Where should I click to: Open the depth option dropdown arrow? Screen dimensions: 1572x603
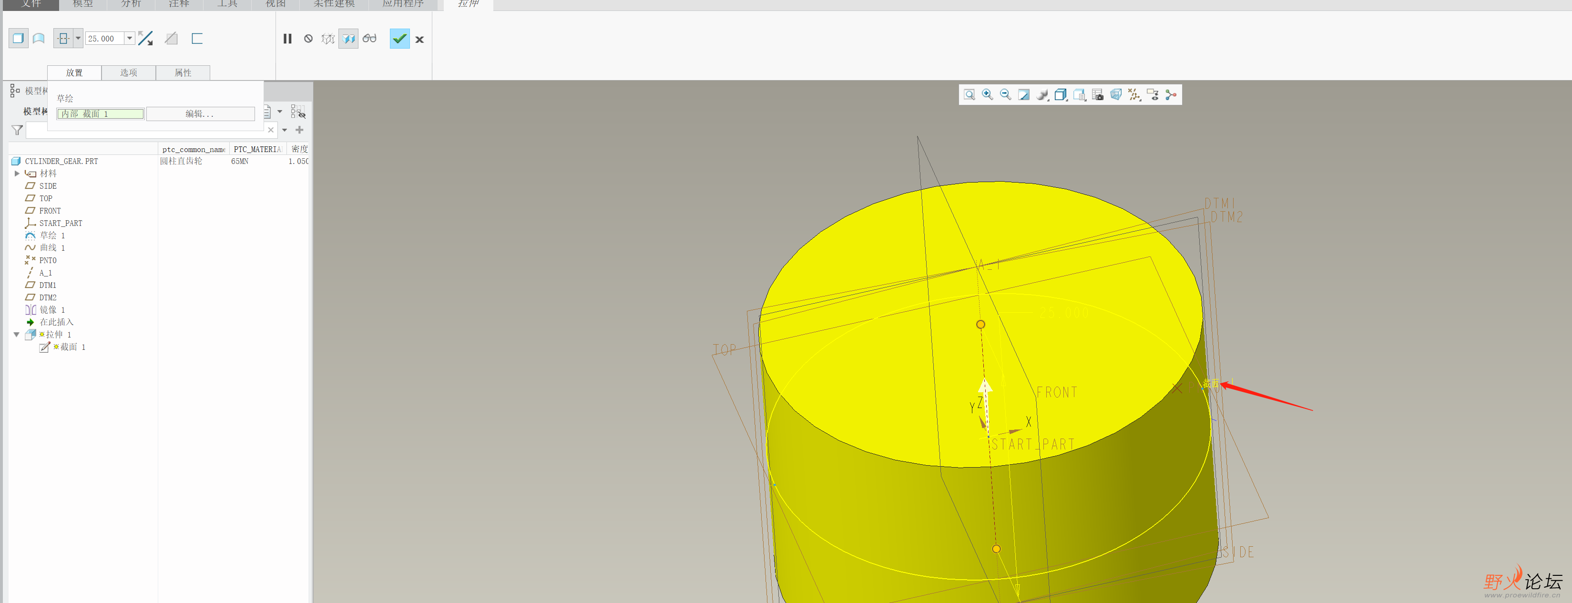[78, 39]
